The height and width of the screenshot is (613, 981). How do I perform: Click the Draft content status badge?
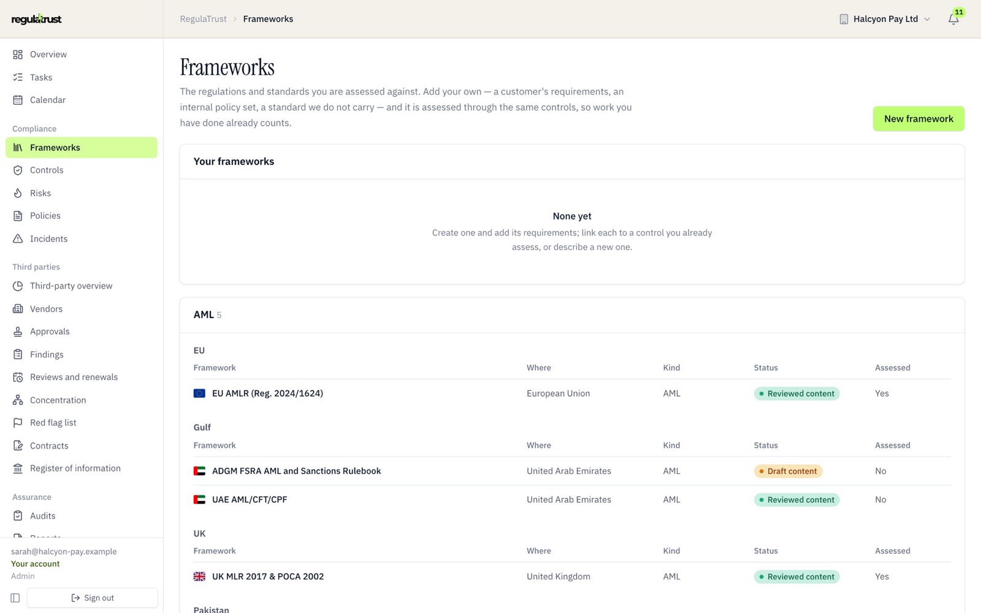(x=788, y=471)
